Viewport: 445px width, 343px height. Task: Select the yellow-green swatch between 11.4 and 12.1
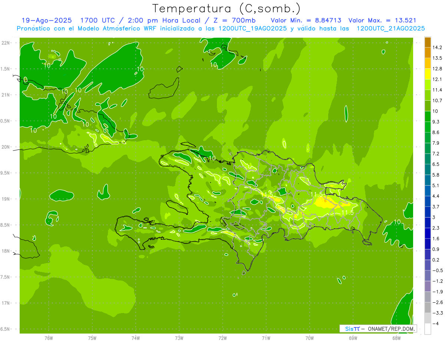428,85
